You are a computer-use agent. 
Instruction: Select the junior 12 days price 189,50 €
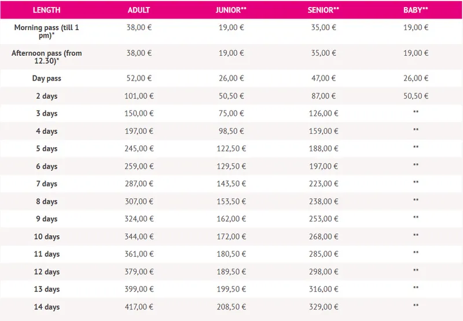coord(231,272)
